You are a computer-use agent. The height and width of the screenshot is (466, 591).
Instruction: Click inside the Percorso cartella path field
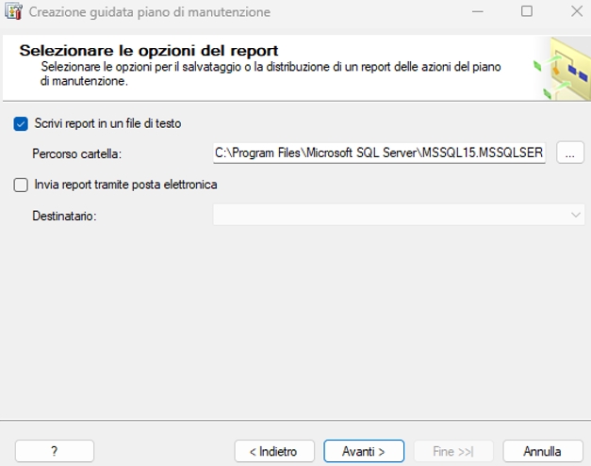click(379, 153)
